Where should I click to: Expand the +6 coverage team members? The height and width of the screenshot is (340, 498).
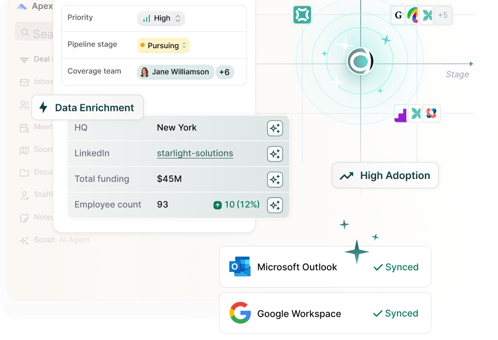(225, 72)
